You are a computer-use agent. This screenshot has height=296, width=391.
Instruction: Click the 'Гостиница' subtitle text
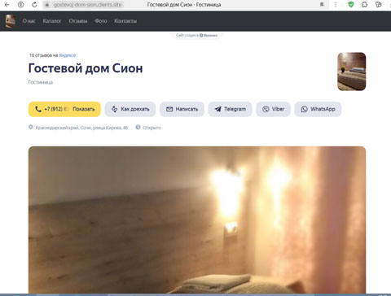41,82
